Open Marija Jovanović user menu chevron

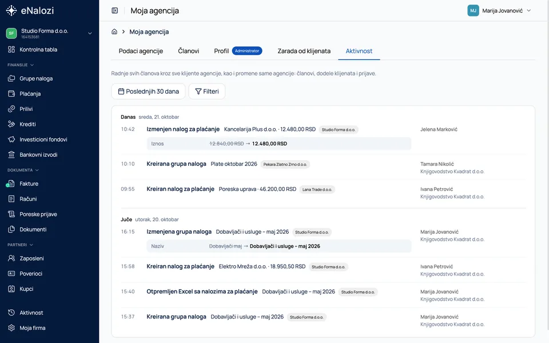(528, 10)
